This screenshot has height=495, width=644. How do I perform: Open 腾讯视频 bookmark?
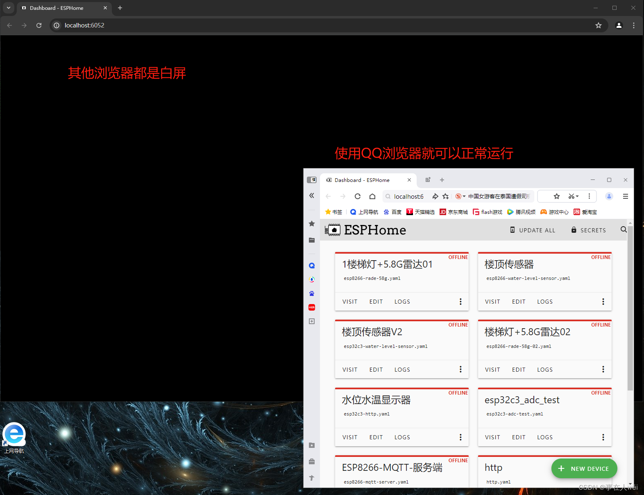coord(521,212)
